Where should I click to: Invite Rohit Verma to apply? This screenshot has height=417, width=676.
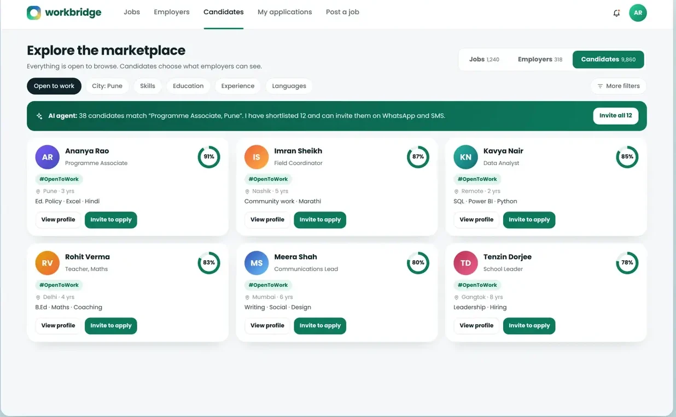pos(111,326)
